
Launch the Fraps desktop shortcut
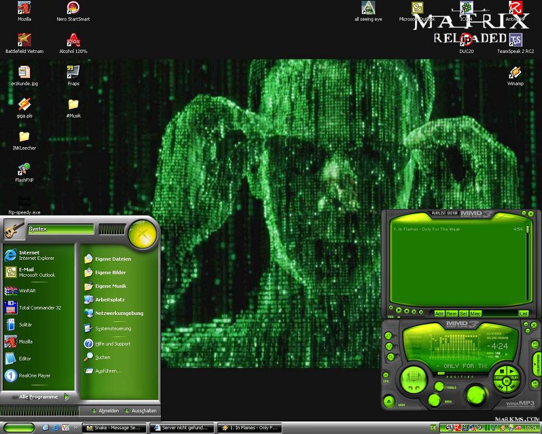tap(73, 76)
